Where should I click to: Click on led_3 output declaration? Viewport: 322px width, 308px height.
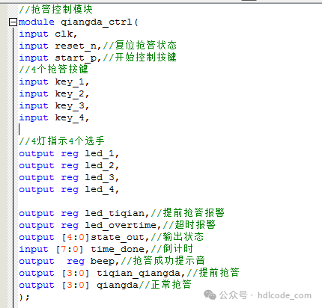[69, 177]
